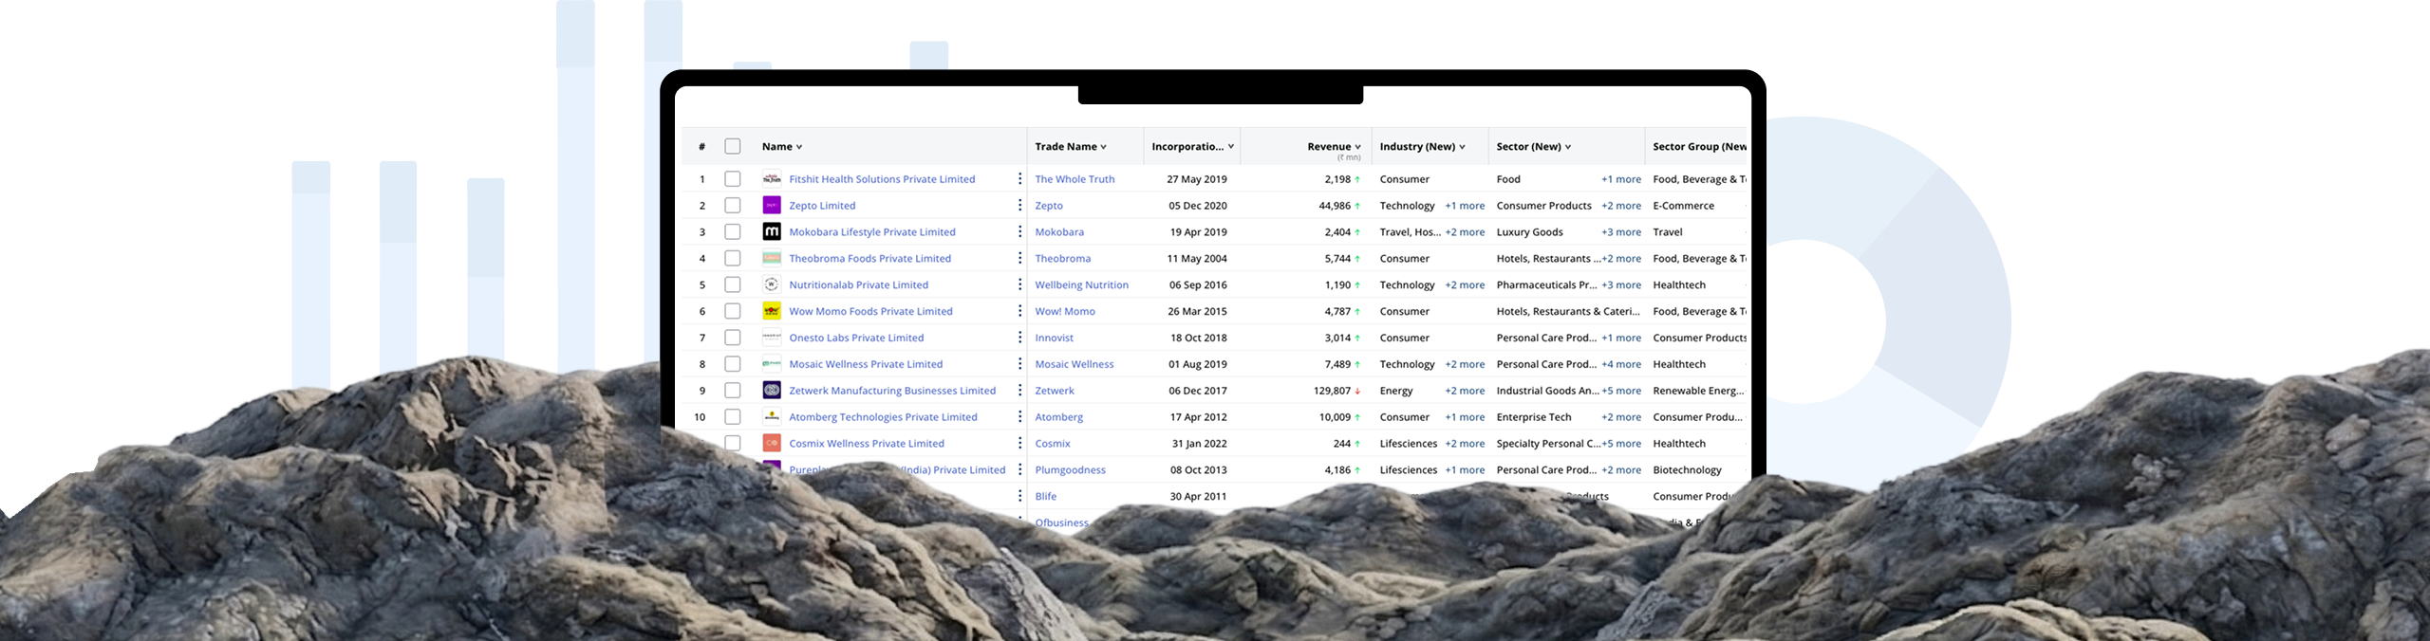Click the Zepto Limited purple logo
This screenshot has height=641, width=2430.
[x=772, y=205]
